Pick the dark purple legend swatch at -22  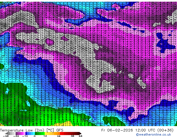[16, 133]
